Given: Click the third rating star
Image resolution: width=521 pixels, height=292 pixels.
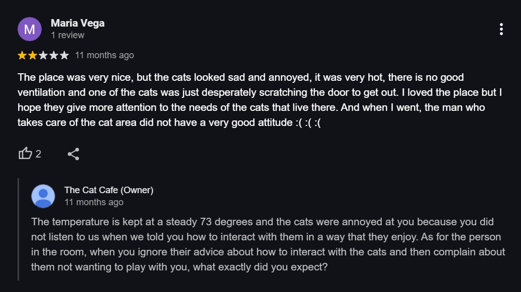Looking at the screenshot, I should tap(43, 55).
